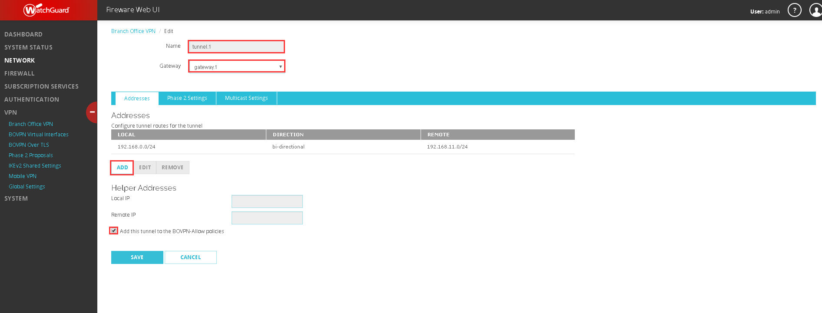Open VPN Global Settings page
This screenshot has width=822, height=313.
(x=27, y=187)
